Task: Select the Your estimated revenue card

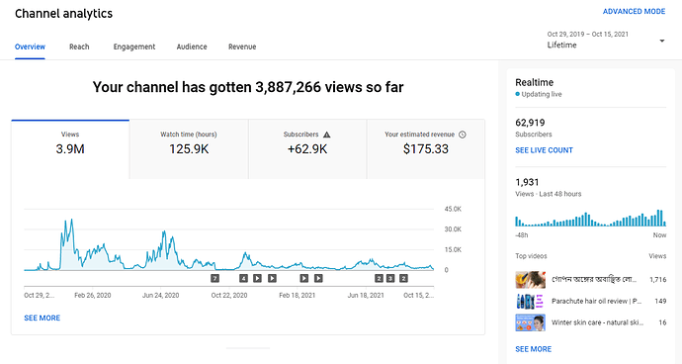Action: (x=425, y=149)
